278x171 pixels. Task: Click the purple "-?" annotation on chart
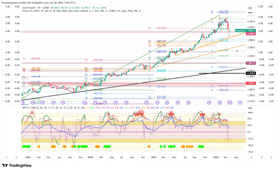coord(237,51)
